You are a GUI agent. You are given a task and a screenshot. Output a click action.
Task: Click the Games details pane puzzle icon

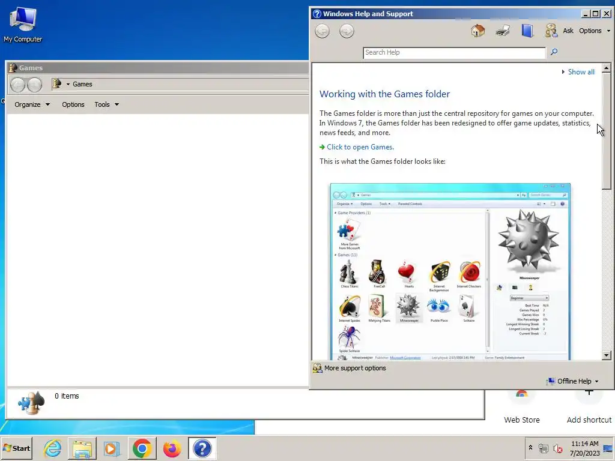pyautogui.click(x=31, y=403)
